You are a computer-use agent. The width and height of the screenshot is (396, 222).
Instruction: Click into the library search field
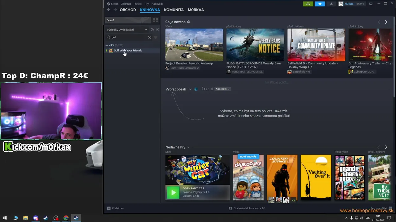(x=128, y=37)
